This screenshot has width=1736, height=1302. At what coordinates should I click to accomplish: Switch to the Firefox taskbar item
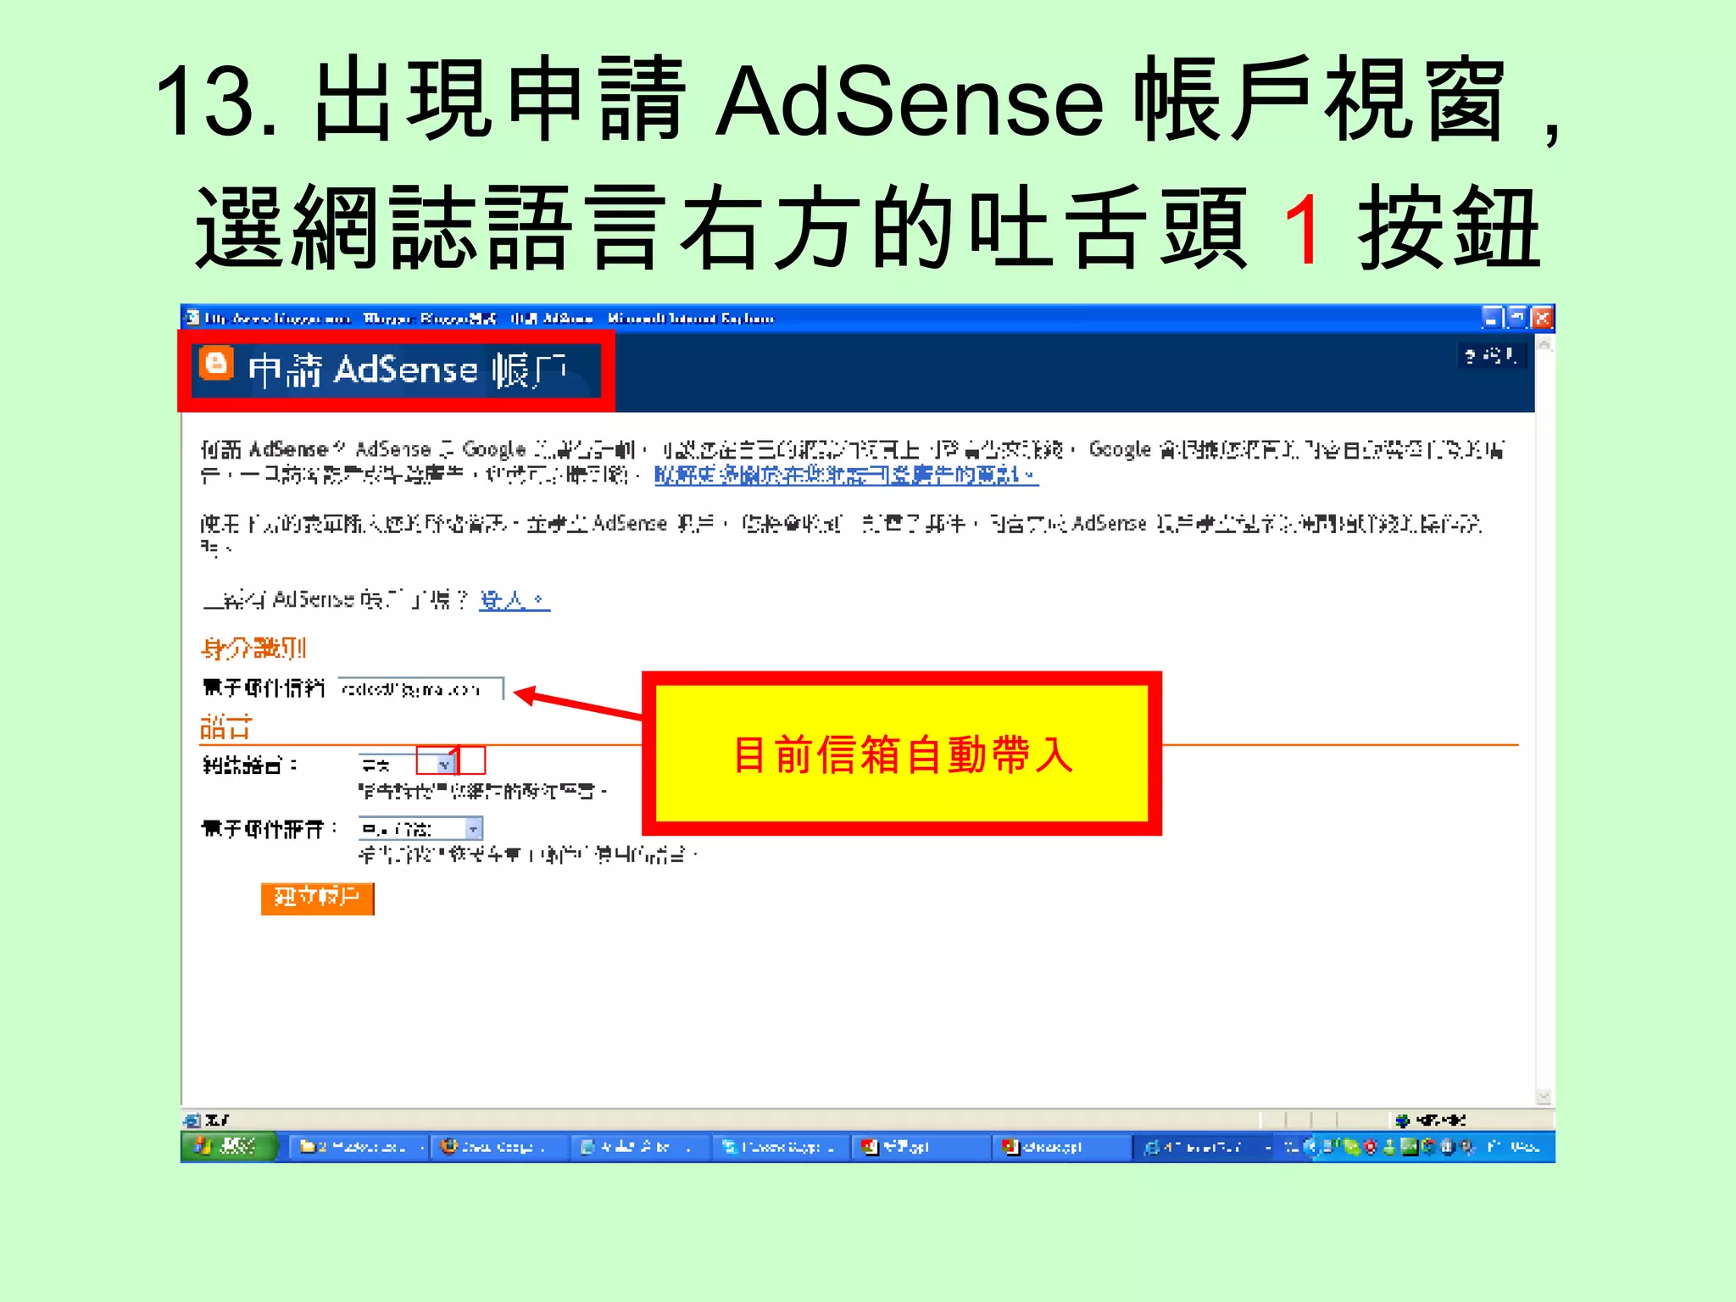pos(499,1147)
